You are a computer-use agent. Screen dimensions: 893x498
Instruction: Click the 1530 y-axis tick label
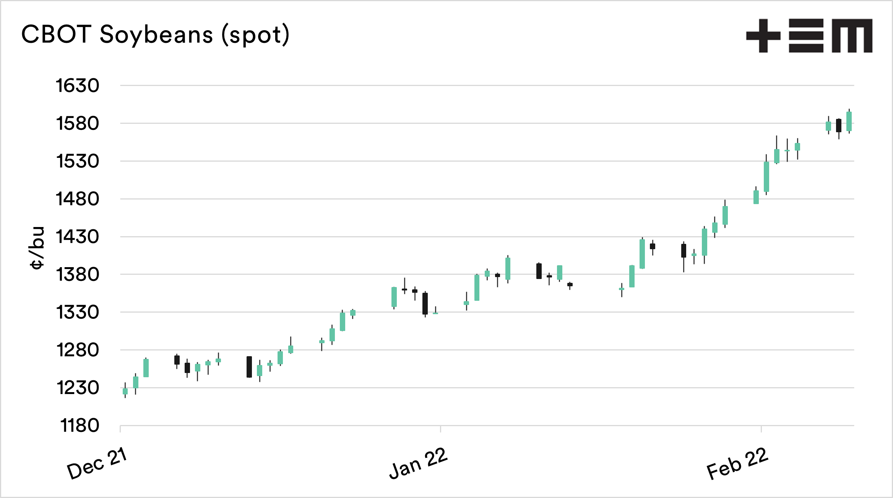(x=78, y=161)
